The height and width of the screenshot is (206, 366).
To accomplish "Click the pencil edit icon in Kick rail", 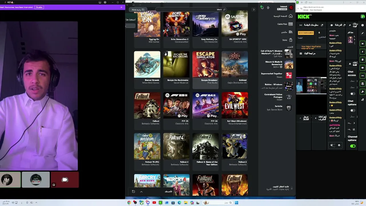I will pyautogui.click(x=363, y=33).
